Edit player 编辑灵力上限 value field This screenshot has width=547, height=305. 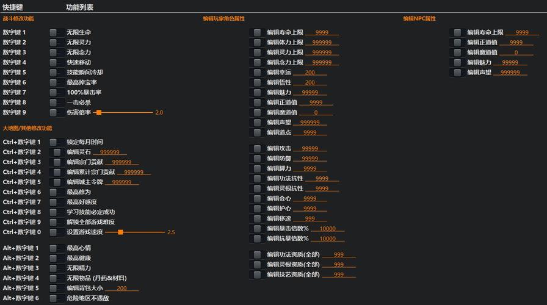point(322,52)
